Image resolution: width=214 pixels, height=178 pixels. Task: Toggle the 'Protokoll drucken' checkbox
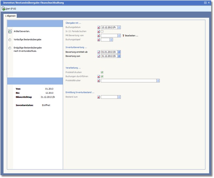[x=102, y=72]
